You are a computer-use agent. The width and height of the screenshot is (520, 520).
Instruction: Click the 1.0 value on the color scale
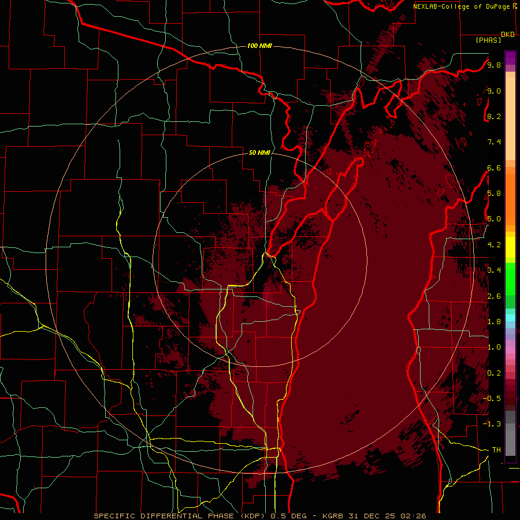[494, 347]
